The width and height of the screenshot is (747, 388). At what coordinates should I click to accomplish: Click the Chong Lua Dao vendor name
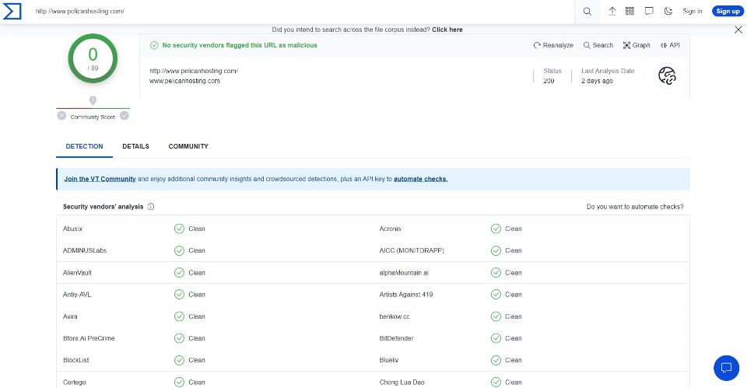(402, 383)
